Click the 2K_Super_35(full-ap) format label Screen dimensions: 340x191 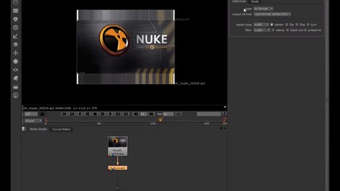point(190,83)
